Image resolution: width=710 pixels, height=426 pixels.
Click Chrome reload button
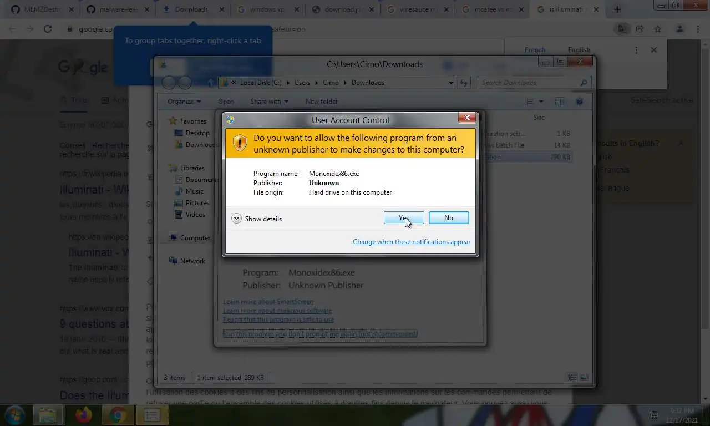tap(48, 29)
